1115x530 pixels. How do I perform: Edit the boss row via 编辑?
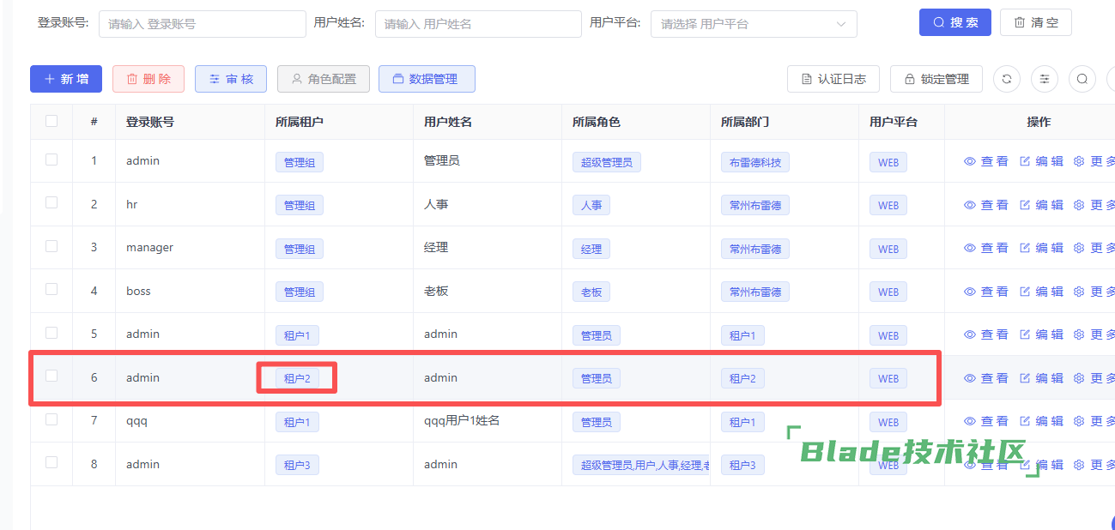(1041, 292)
